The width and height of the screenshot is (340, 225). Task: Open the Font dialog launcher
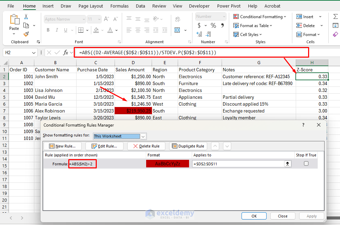coord(119,42)
